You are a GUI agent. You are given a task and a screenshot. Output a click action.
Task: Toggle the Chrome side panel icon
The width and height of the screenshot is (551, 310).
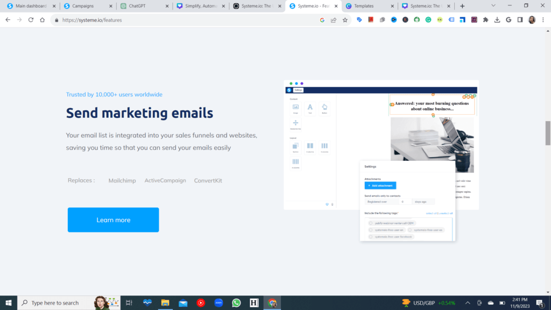[x=520, y=20]
